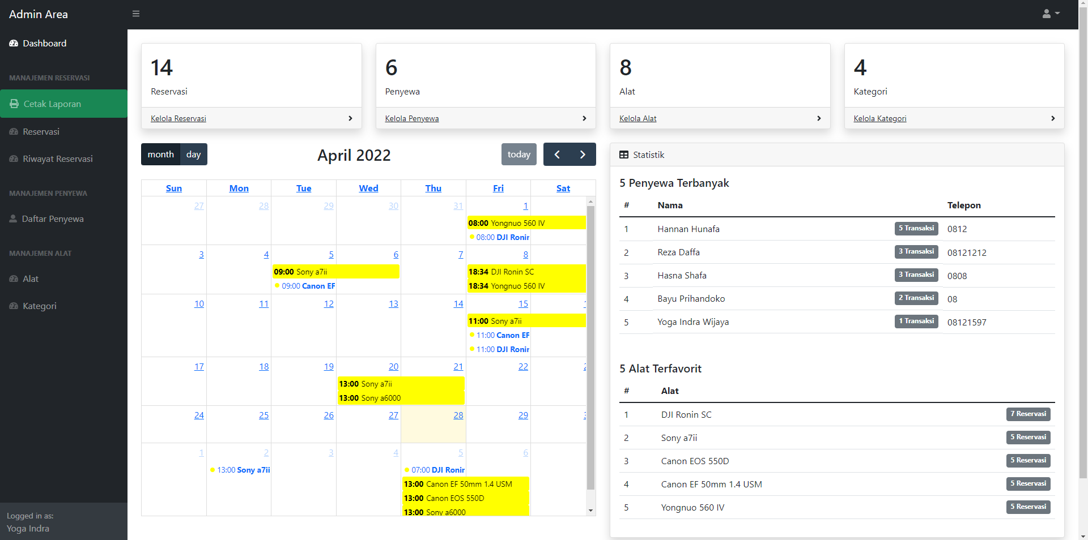The width and height of the screenshot is (1088, 540).
Task: Select the Yongnuo 560 IV favorit row text
Action: click(692, 508)
